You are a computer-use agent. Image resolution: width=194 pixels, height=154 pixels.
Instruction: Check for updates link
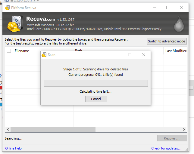pos(166,148)
